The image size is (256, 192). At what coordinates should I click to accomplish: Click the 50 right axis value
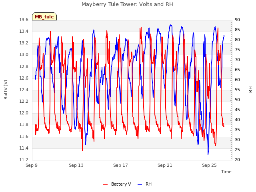[x=237, y=100]
